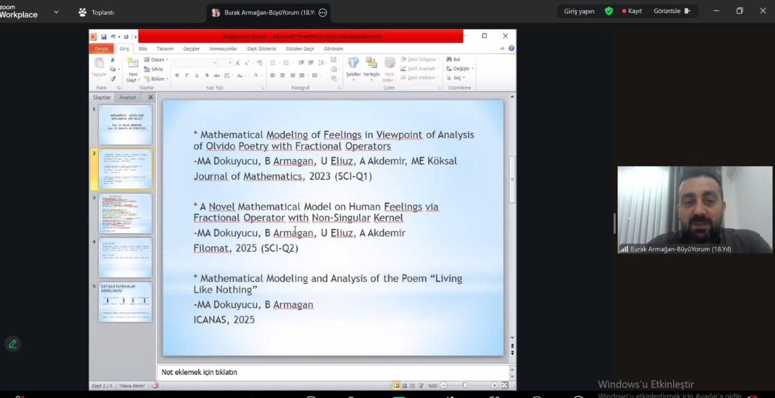775x398 pixels.
Task: Click the Format Painter brush icon
Action: (113, 79)
